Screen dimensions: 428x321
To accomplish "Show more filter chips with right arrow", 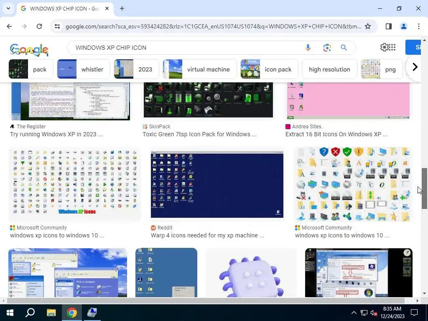I will click(415, 67).
